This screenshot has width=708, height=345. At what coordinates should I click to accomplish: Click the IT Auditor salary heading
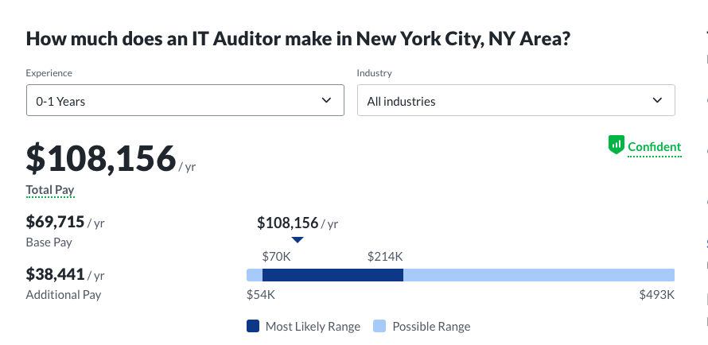click(x=298, y=38)
